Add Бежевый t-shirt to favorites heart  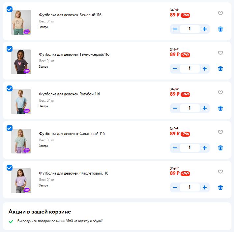pyautogui.click(x=220, y=13)
